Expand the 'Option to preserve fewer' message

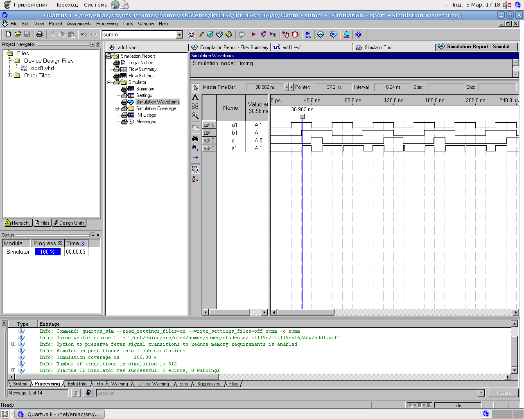[x=13, y=344]
